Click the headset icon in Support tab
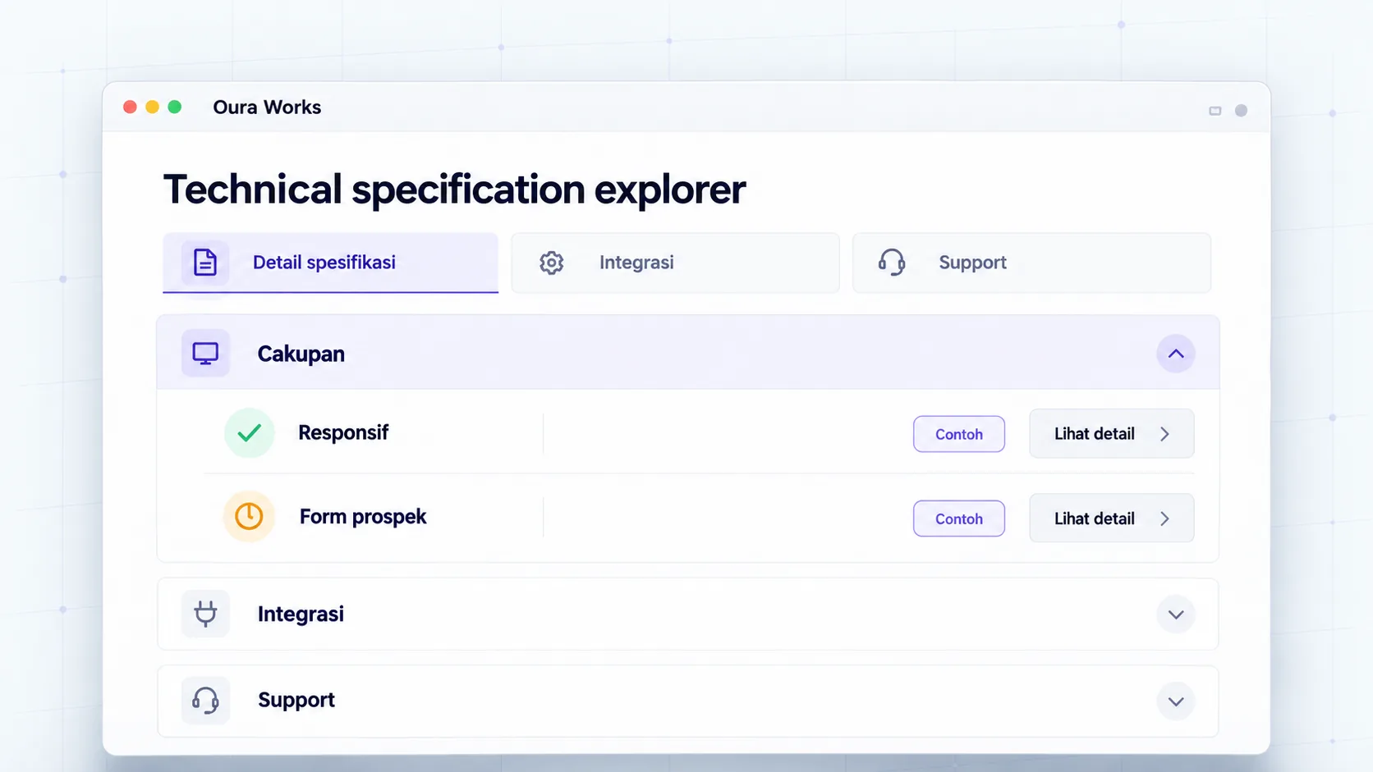1373x772 pixels. click(892, 263)
